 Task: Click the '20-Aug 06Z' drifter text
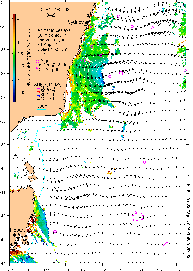click(x=50, y=70)
